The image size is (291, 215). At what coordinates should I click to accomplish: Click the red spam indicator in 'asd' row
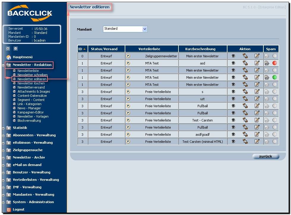point(274,63)
